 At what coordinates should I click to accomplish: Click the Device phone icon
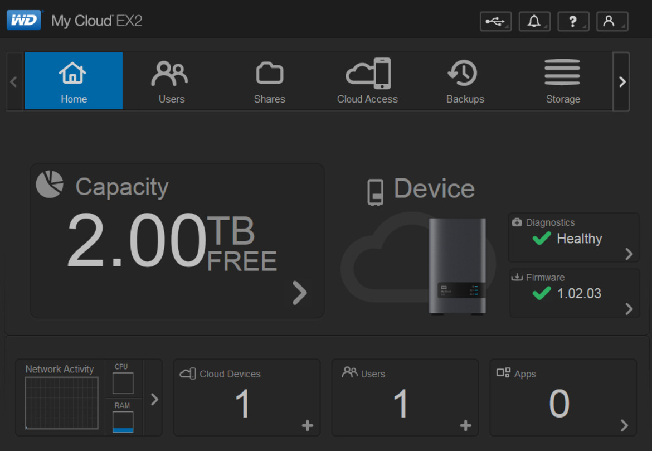(376, 192)
